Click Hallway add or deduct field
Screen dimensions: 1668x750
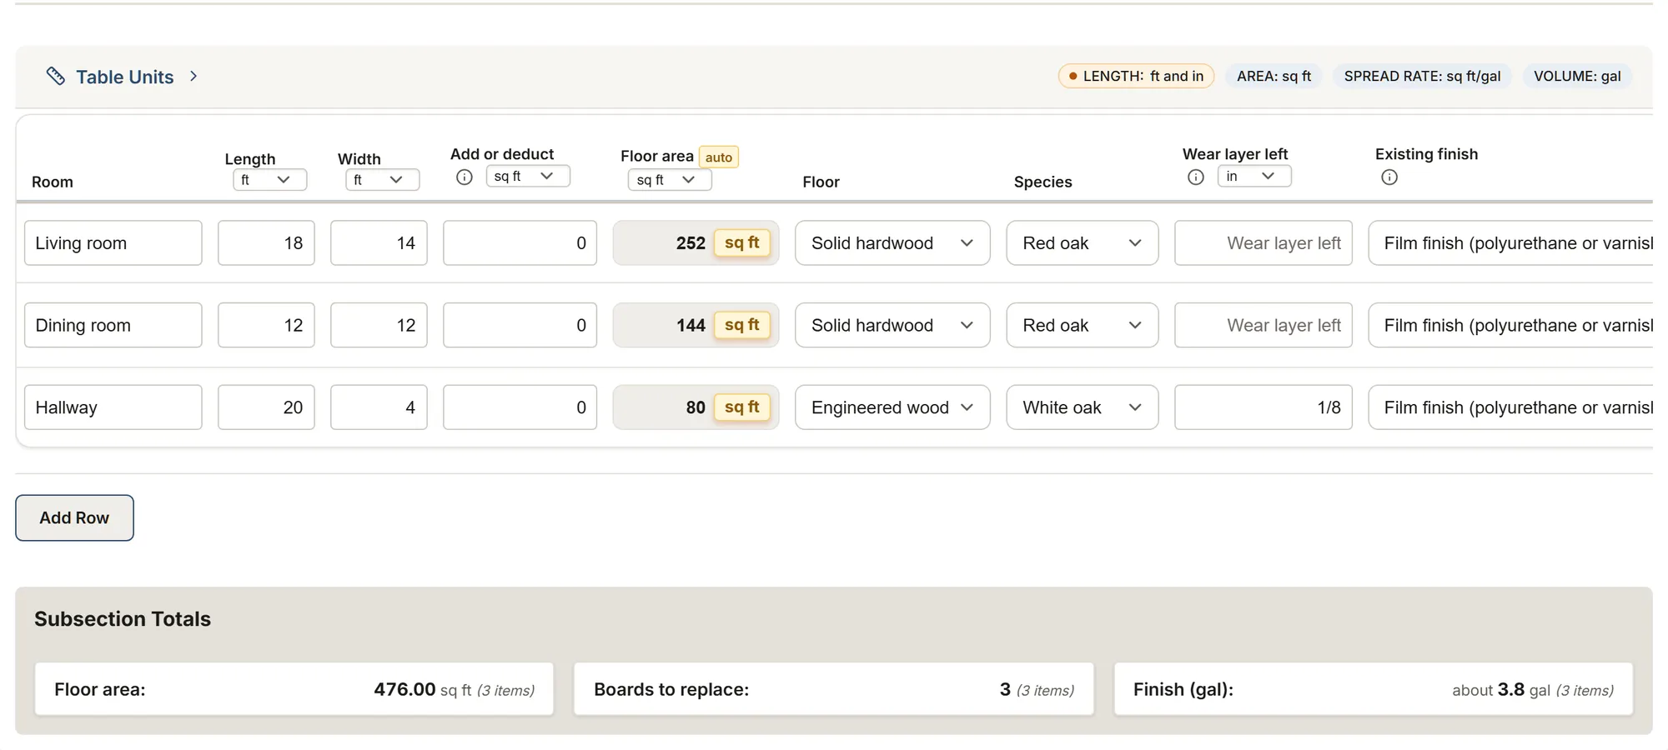point(520,407)
